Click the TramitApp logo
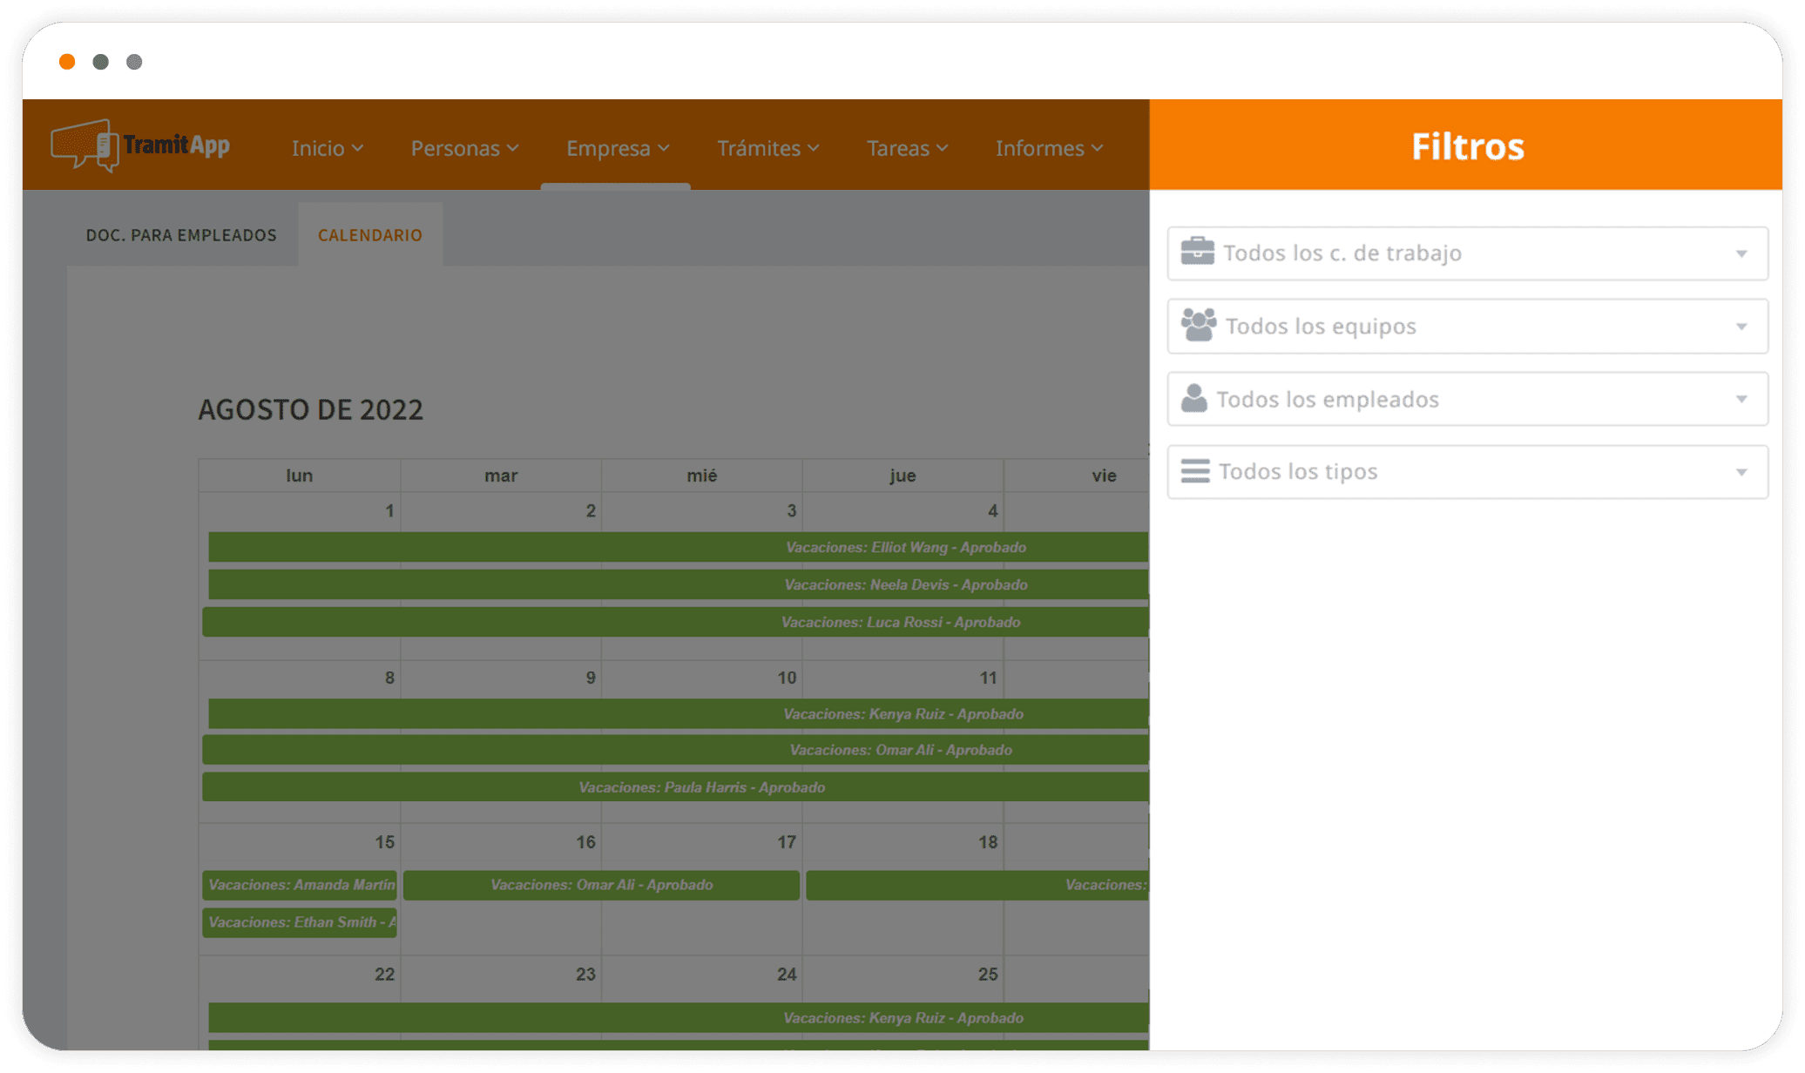Screen dimensions: 1805x1073 click(139, 145)
